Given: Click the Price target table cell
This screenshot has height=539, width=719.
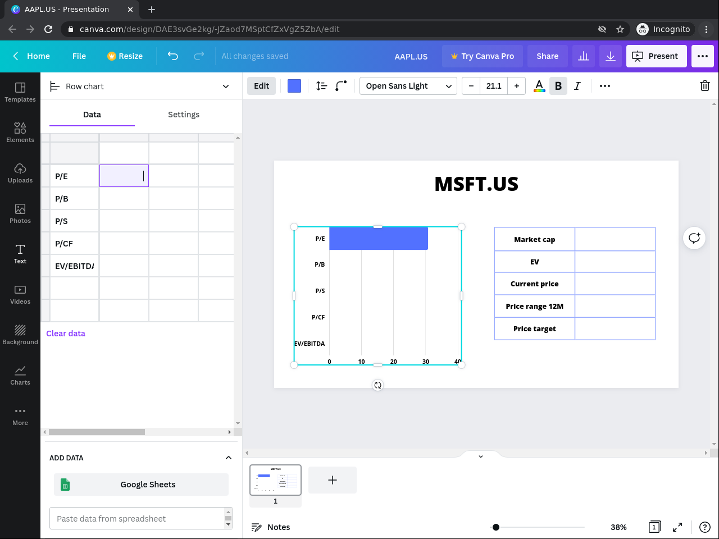Looking at the screenshot, I should pyautogui.click(x=535, y=328).
